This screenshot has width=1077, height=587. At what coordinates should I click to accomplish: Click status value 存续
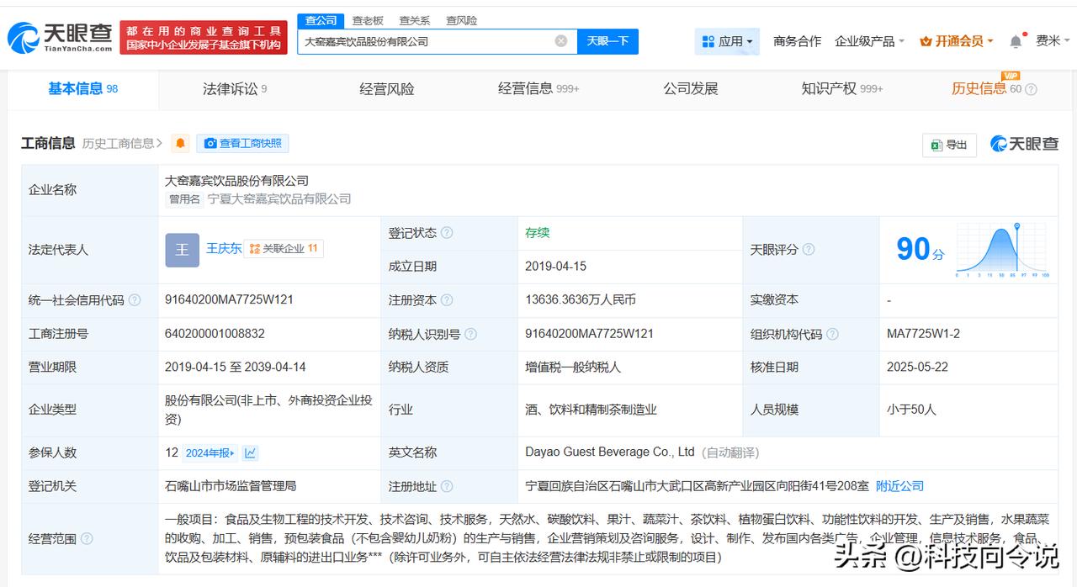[x=538, y=233]
